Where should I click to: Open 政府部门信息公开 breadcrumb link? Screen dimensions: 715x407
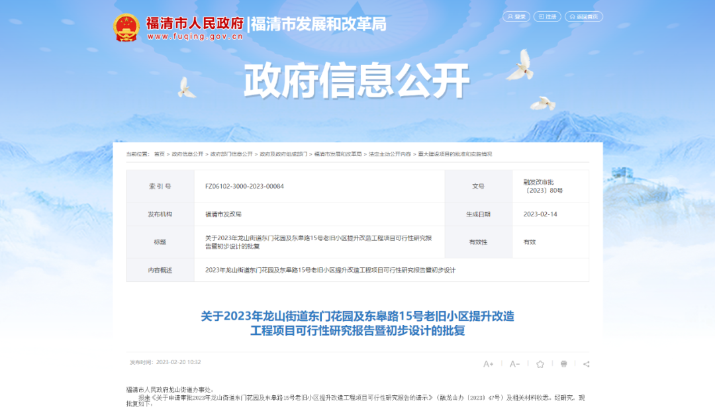tap(232, 154)
